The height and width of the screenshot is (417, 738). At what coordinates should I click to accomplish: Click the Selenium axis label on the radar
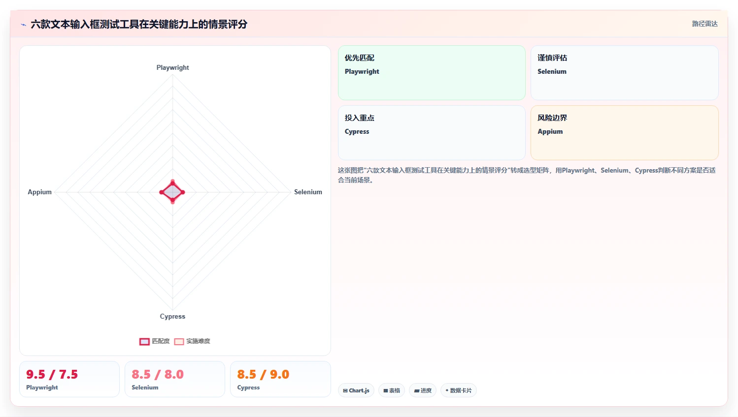308,192
